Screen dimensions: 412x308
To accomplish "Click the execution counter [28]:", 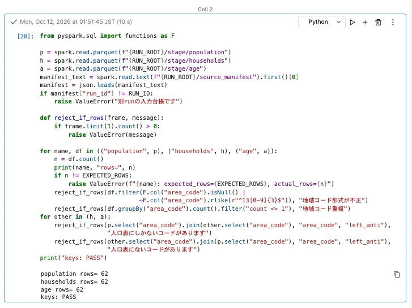I will (26, 36).
